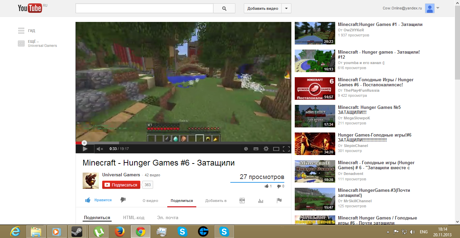This screenshot has width=460, height=238.
Task: Open the Постапокалипсис video thumbnail
Action: tap(315, 88)
